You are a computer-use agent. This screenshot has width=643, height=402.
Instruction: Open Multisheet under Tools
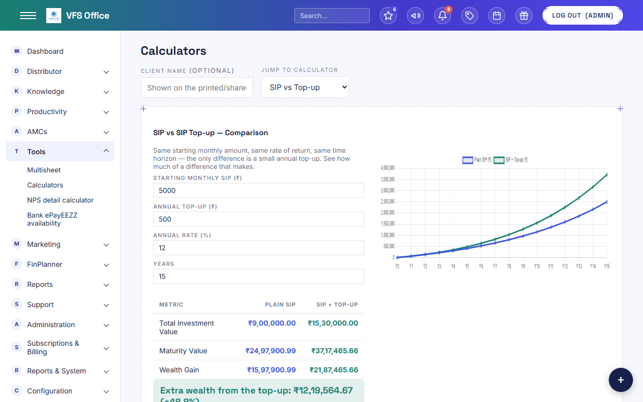click(x=44, y=170)
